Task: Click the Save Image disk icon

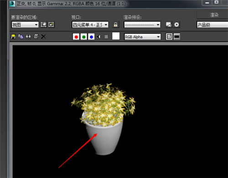Action: coord(13,37)
